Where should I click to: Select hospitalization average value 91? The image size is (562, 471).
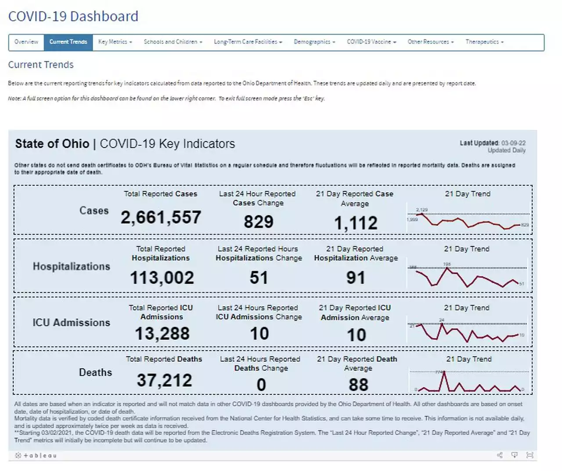[x=356, y=277]
